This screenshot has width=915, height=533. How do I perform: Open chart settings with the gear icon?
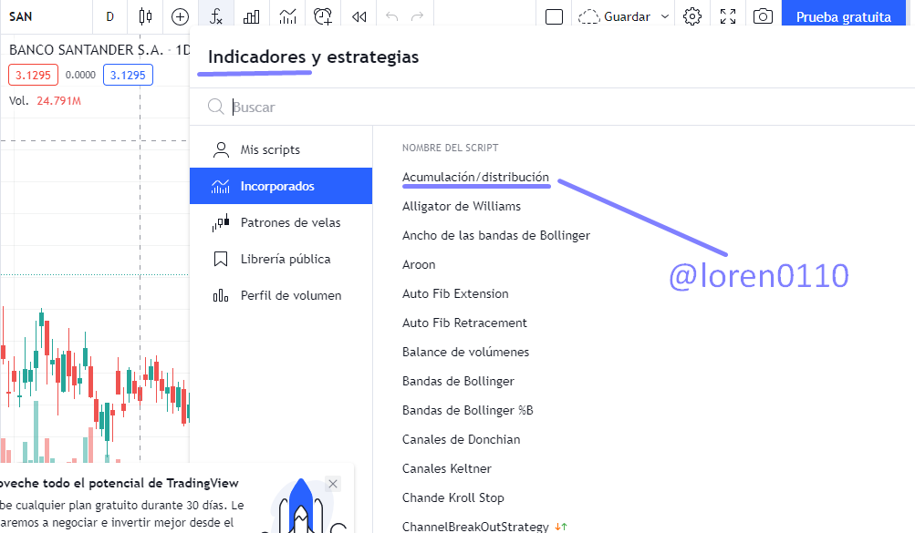[x=692, y=17]
